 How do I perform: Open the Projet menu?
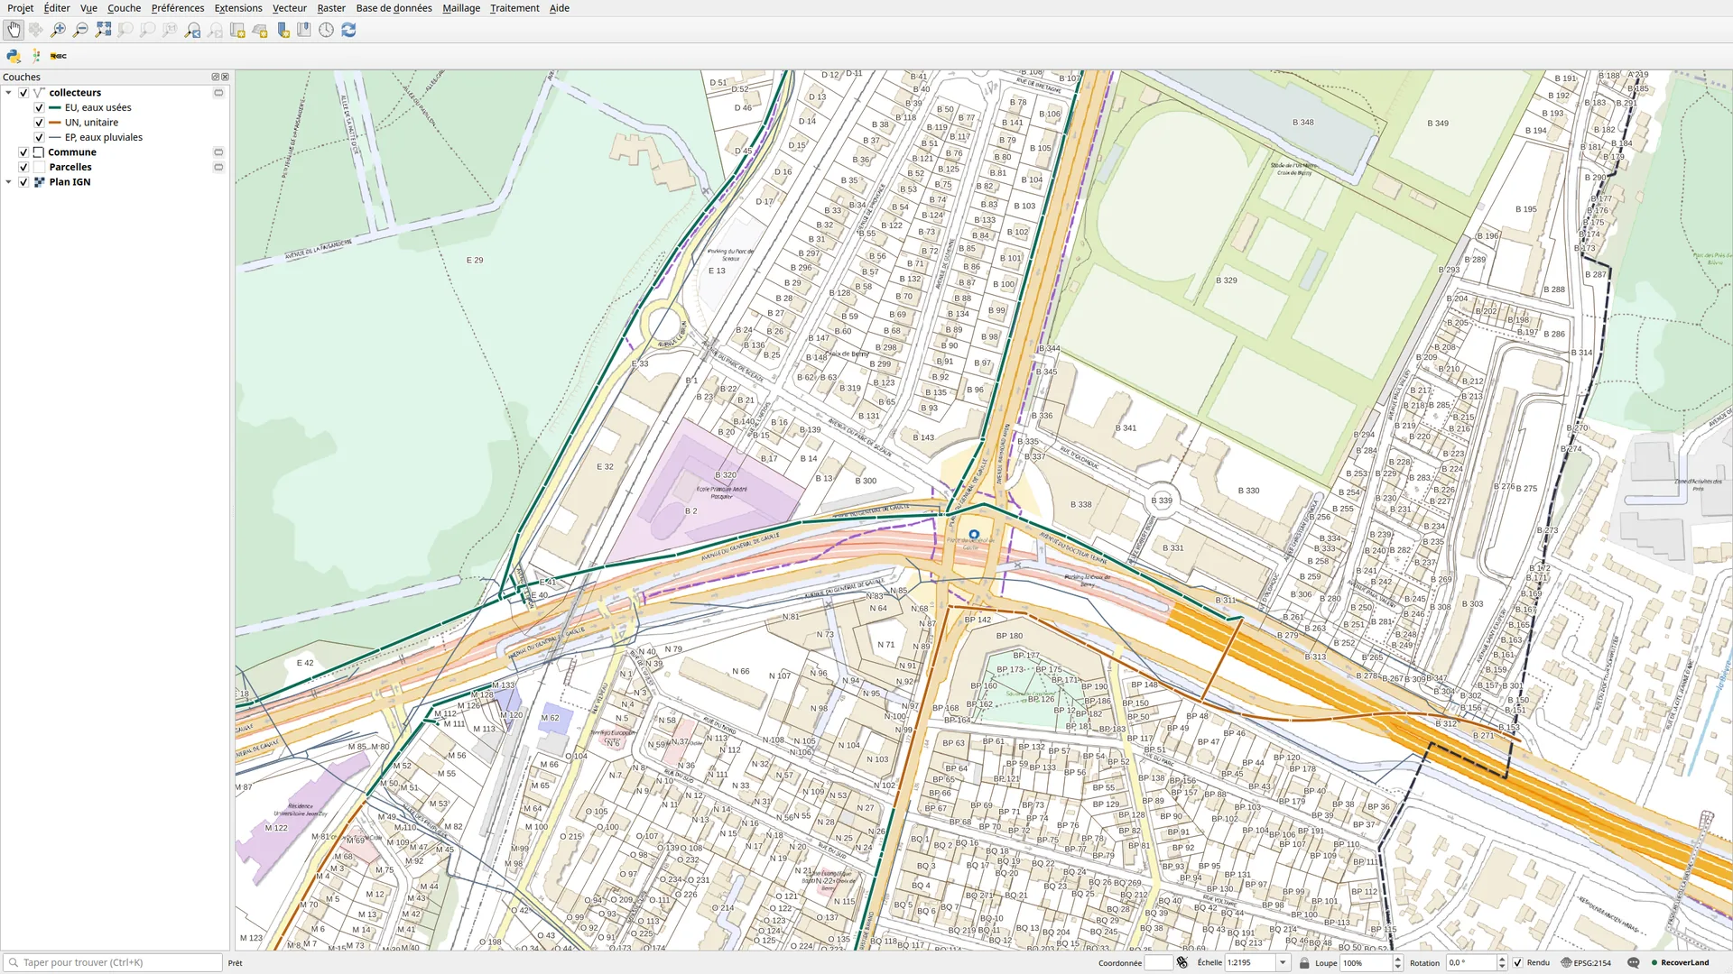click(20, 8)
